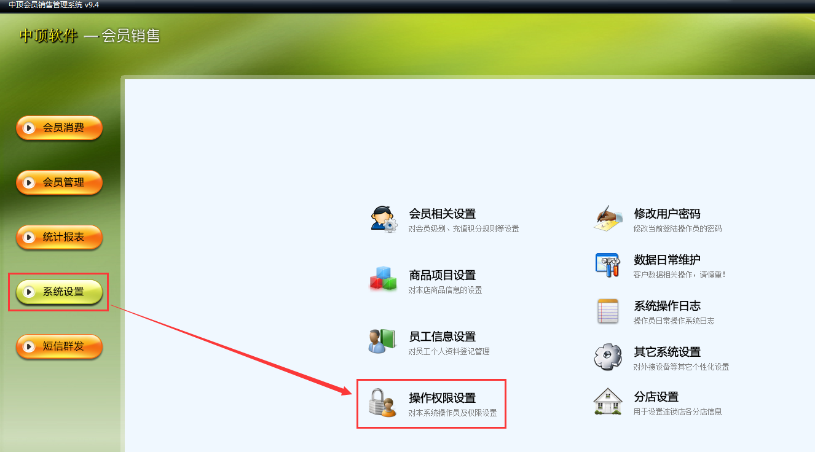Go to the 统计报表 section
This screenshot has width=815, height=452.
pyautogui.click(x=59, y=237)
